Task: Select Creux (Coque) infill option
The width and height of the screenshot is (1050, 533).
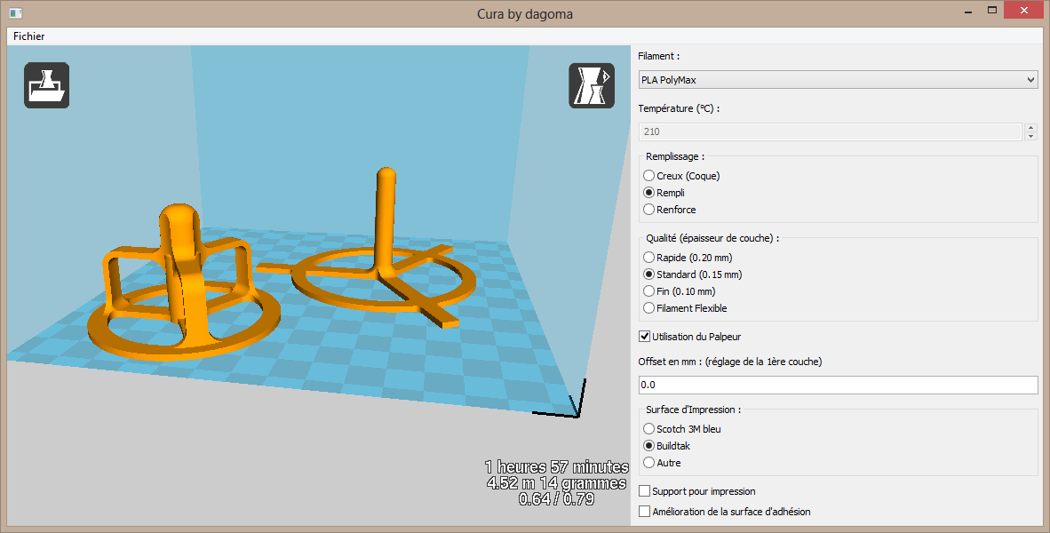Action: pos(649,176)
